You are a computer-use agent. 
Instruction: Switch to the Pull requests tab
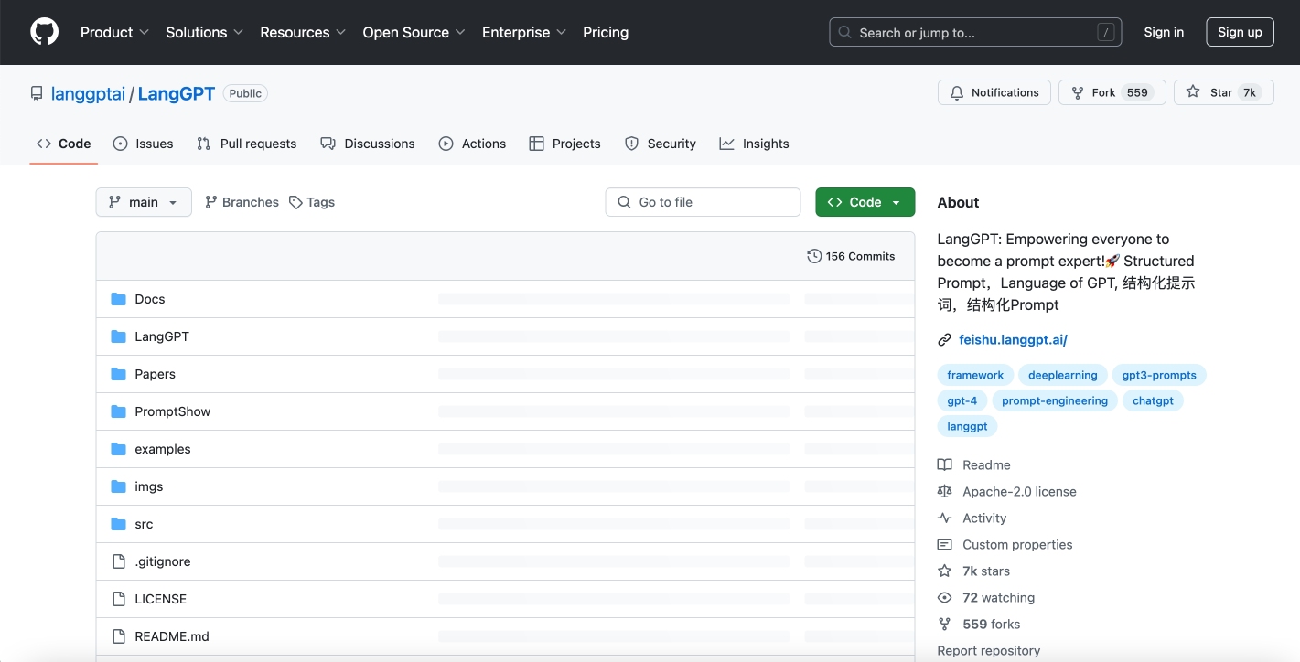pos(247,144)
